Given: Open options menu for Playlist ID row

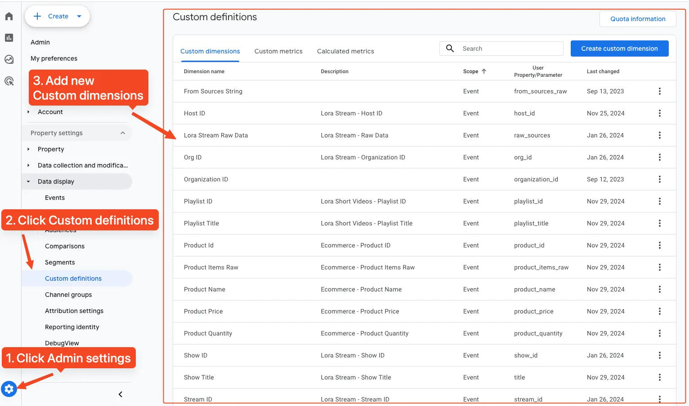Looking at the screenshot, I should pos(660,201).
